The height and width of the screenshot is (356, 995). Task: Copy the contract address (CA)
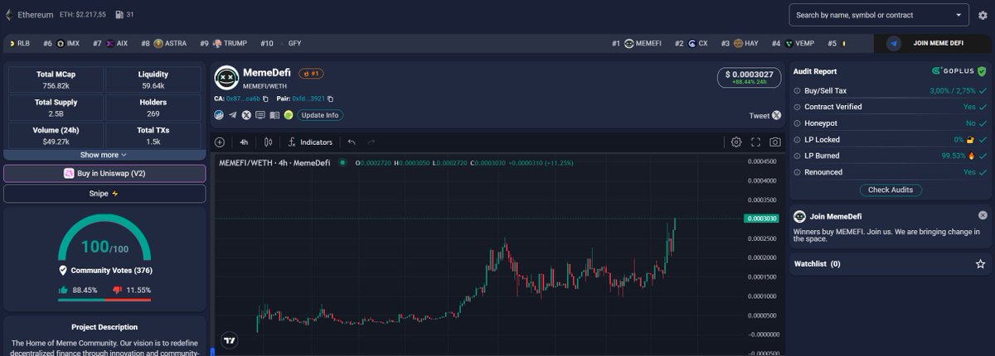(x=265, y=99)
